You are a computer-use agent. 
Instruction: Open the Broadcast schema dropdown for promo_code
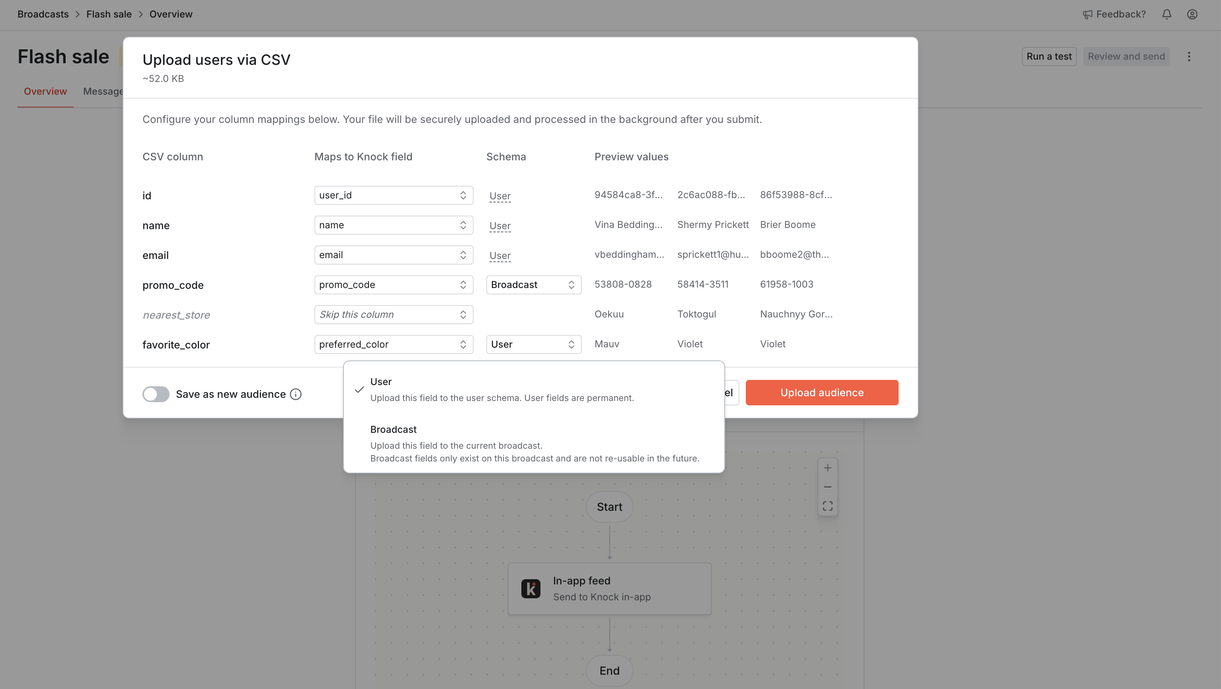[533, 284]
